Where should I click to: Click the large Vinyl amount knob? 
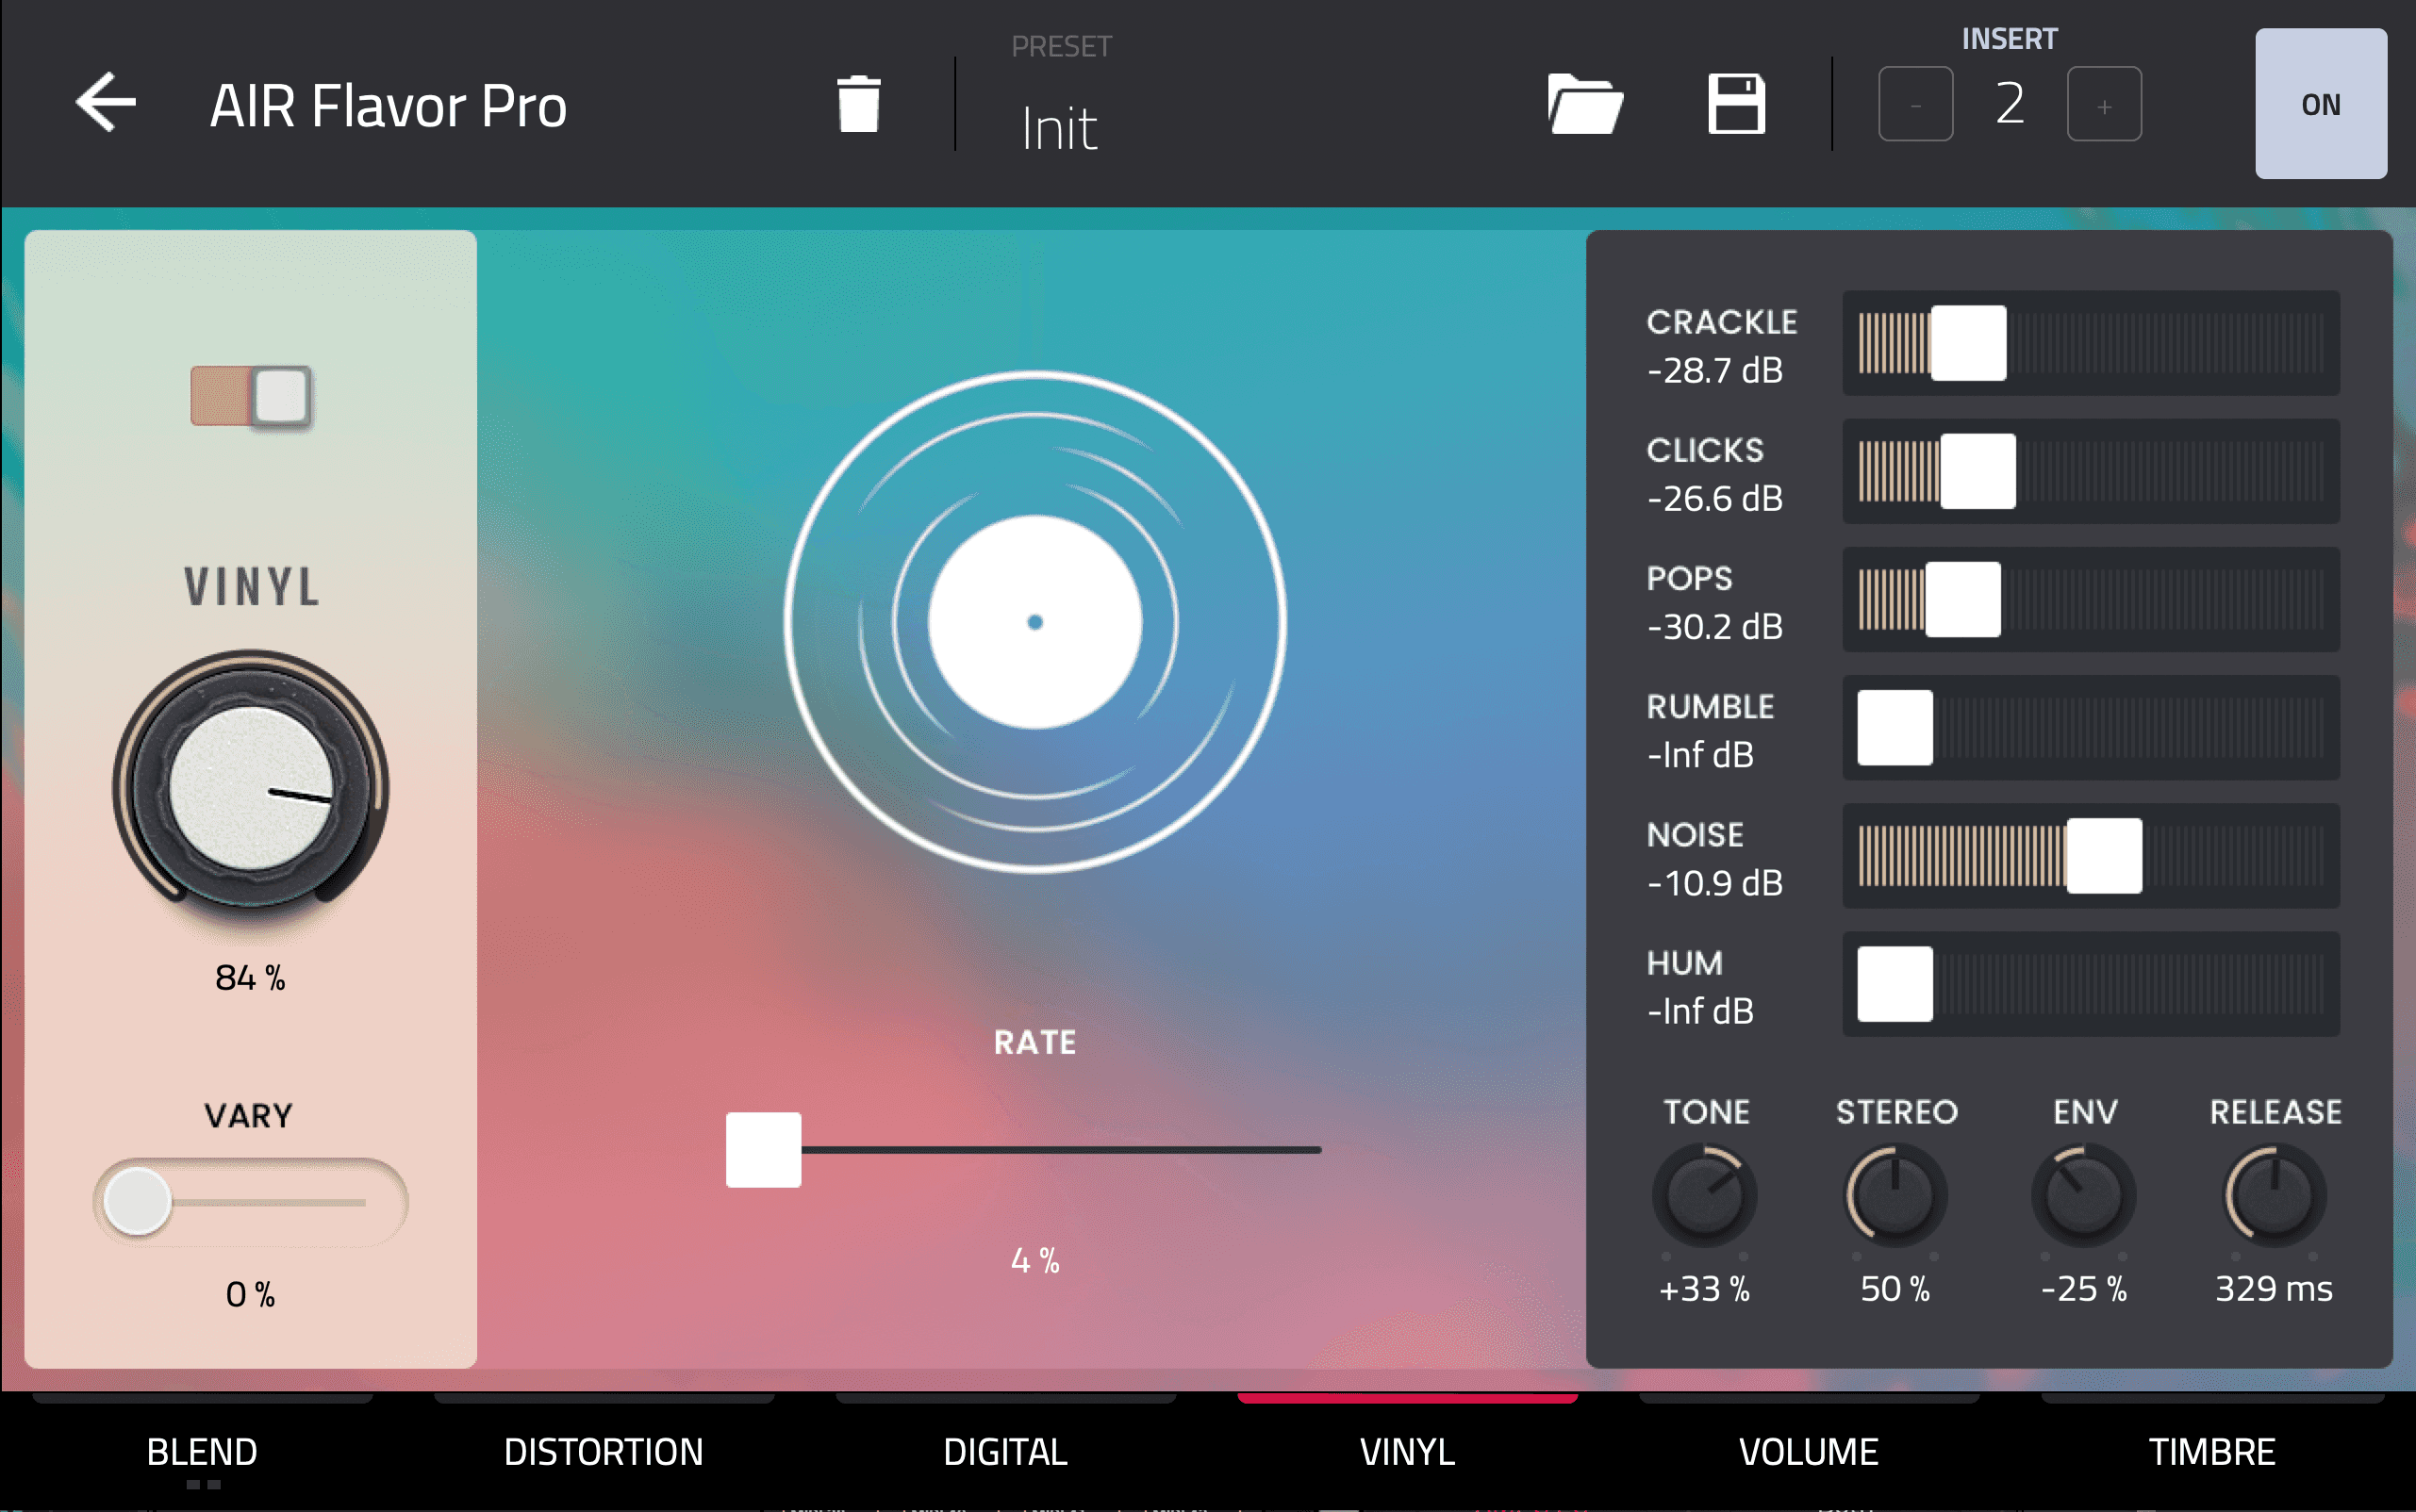[x=251, y=788]
